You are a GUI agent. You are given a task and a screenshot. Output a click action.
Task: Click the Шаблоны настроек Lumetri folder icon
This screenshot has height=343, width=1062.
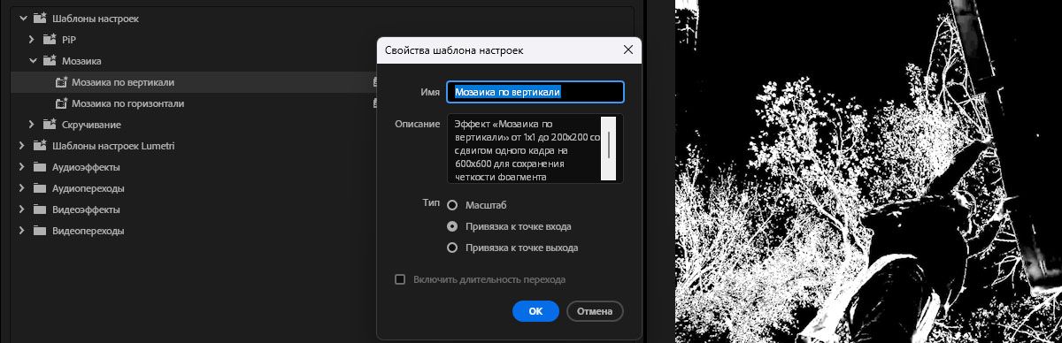point(39,146)
